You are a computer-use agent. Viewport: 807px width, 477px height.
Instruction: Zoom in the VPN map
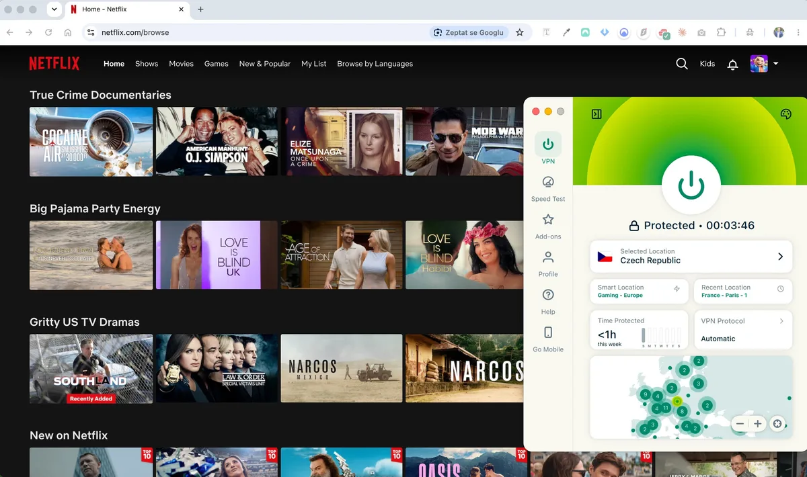pos(758,424)
